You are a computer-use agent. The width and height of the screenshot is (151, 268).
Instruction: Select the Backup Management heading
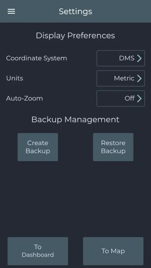tap(75, 119)
